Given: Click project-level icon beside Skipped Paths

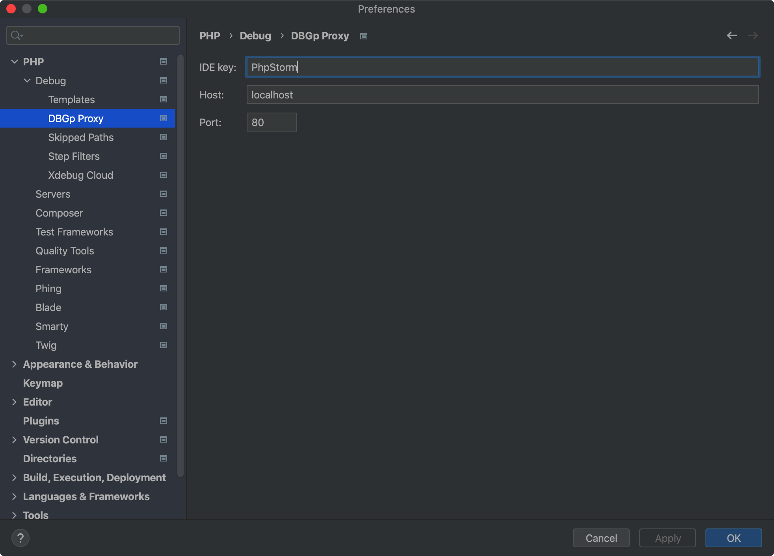Looking at the screenshot, I should pyautogui.click(x=164, y=137).
